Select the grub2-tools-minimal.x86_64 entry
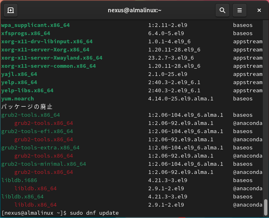This screenshot has width=269, height=218. (x=44, y=164)
